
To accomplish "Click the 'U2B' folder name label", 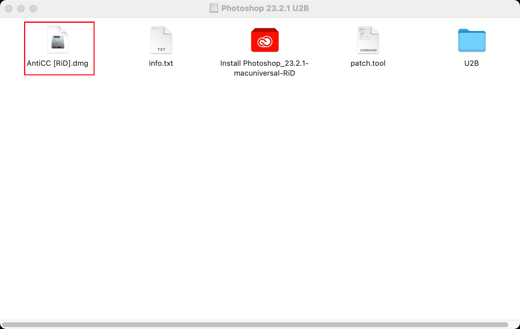I will pos(472,63).
